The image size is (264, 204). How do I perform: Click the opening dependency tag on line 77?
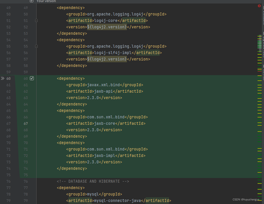[x=71, y=188]
